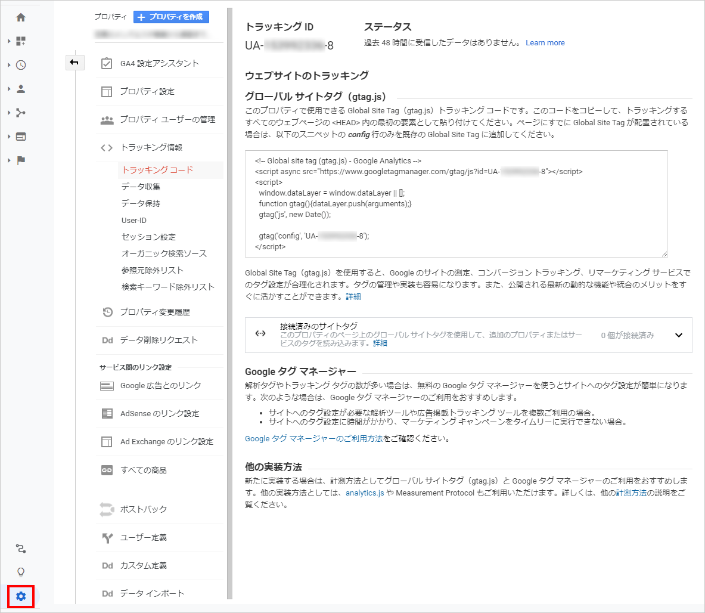Expand the Realtime sidebar arrow
The image size is (705, 613).
click(9, 65)
